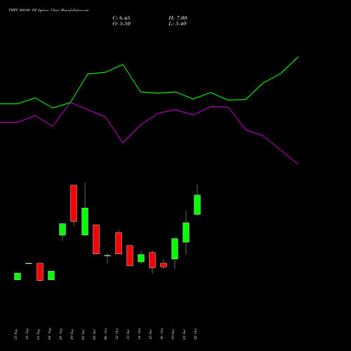The image size is (351, 351).
Task: Select the last green candle above 22 Oct
Action: [197, 204]
